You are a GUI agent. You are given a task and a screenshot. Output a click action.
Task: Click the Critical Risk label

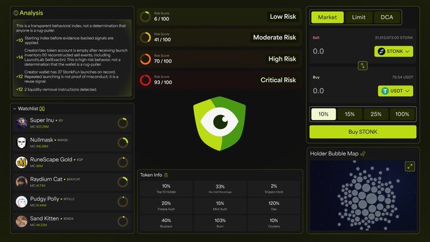pos(278,80)
